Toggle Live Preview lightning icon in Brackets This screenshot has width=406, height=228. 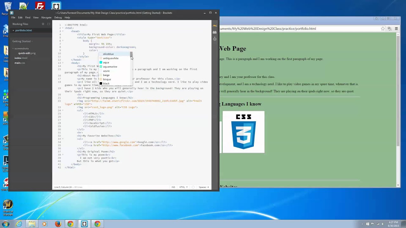click(215, 26)
